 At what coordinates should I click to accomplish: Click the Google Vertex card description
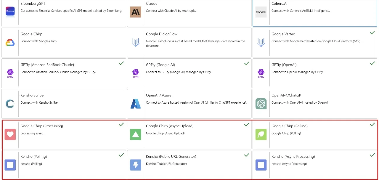tap(316, 41)
